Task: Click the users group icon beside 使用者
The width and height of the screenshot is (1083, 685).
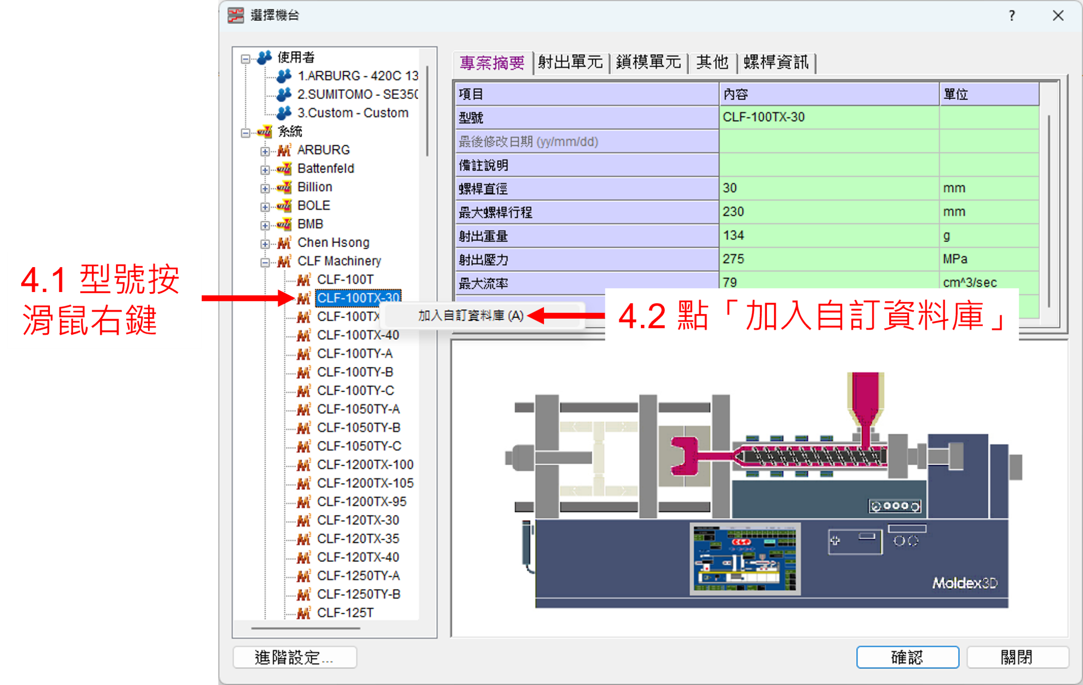Action: point(264,57)
